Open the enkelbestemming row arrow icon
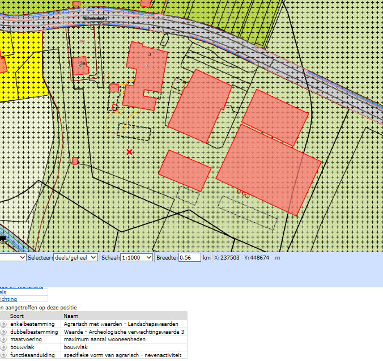 3,324
